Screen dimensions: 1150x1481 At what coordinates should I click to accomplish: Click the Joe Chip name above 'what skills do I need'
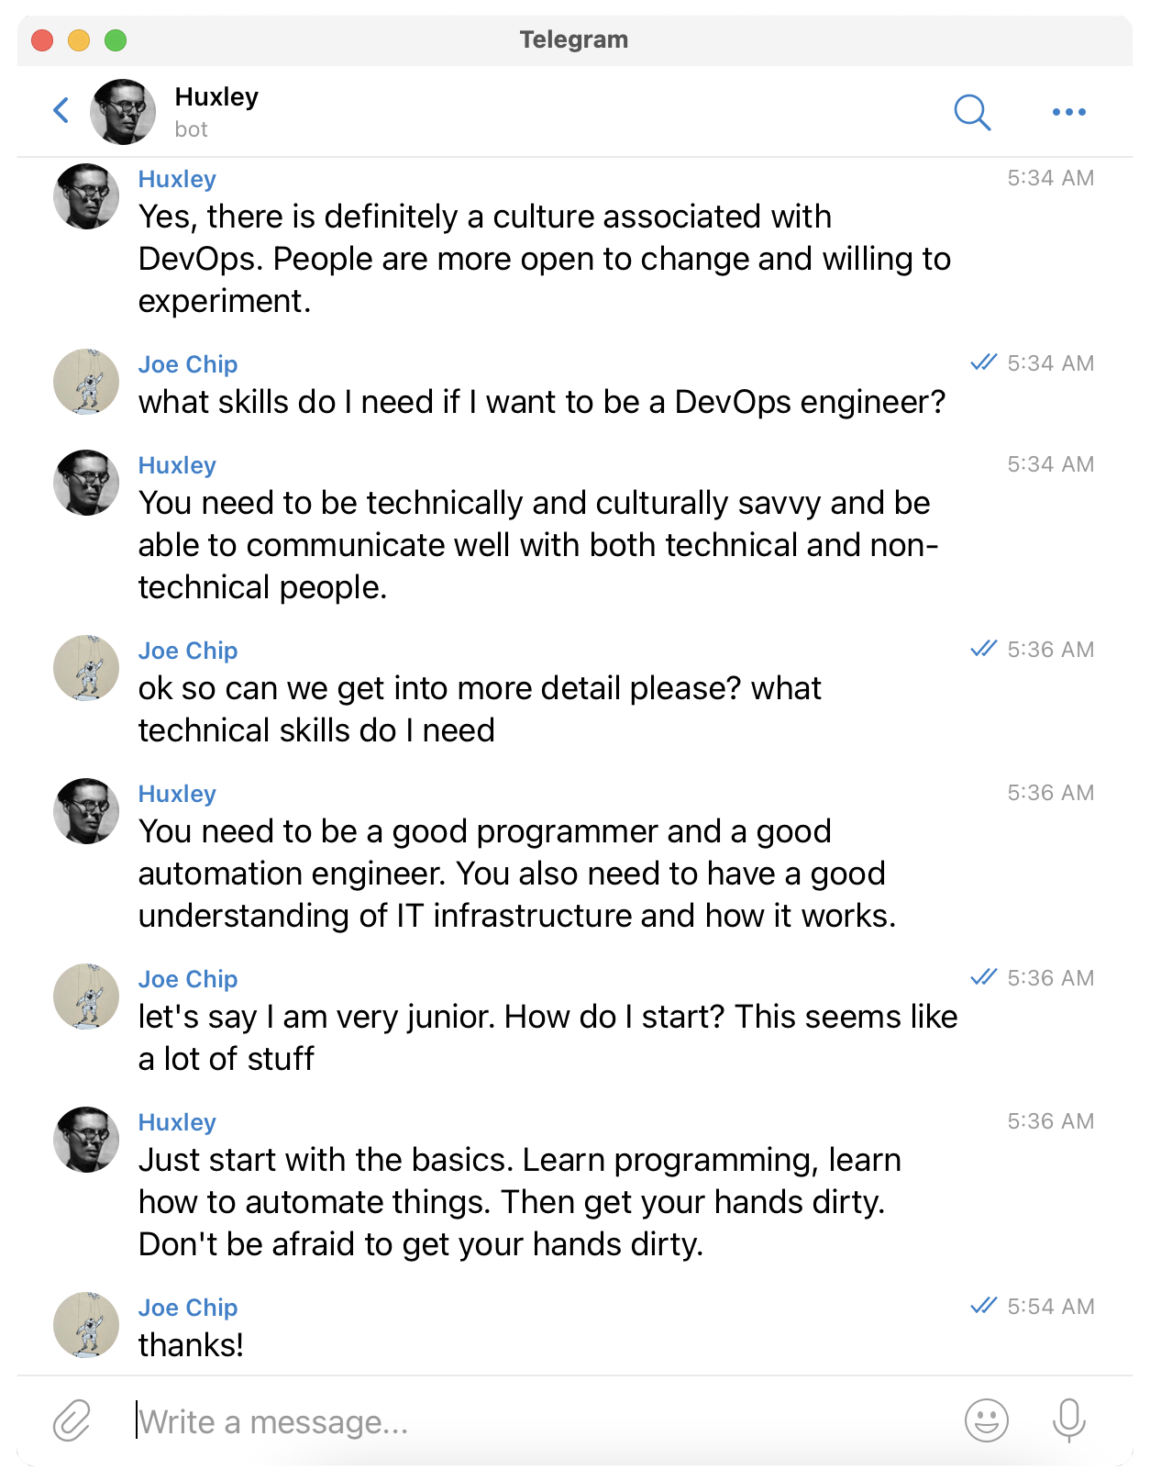click(188, 364)
